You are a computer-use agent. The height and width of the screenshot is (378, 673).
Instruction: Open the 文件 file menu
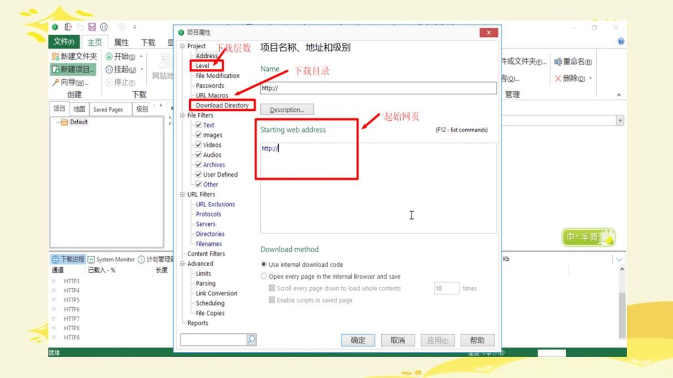(x=64, y=42)
